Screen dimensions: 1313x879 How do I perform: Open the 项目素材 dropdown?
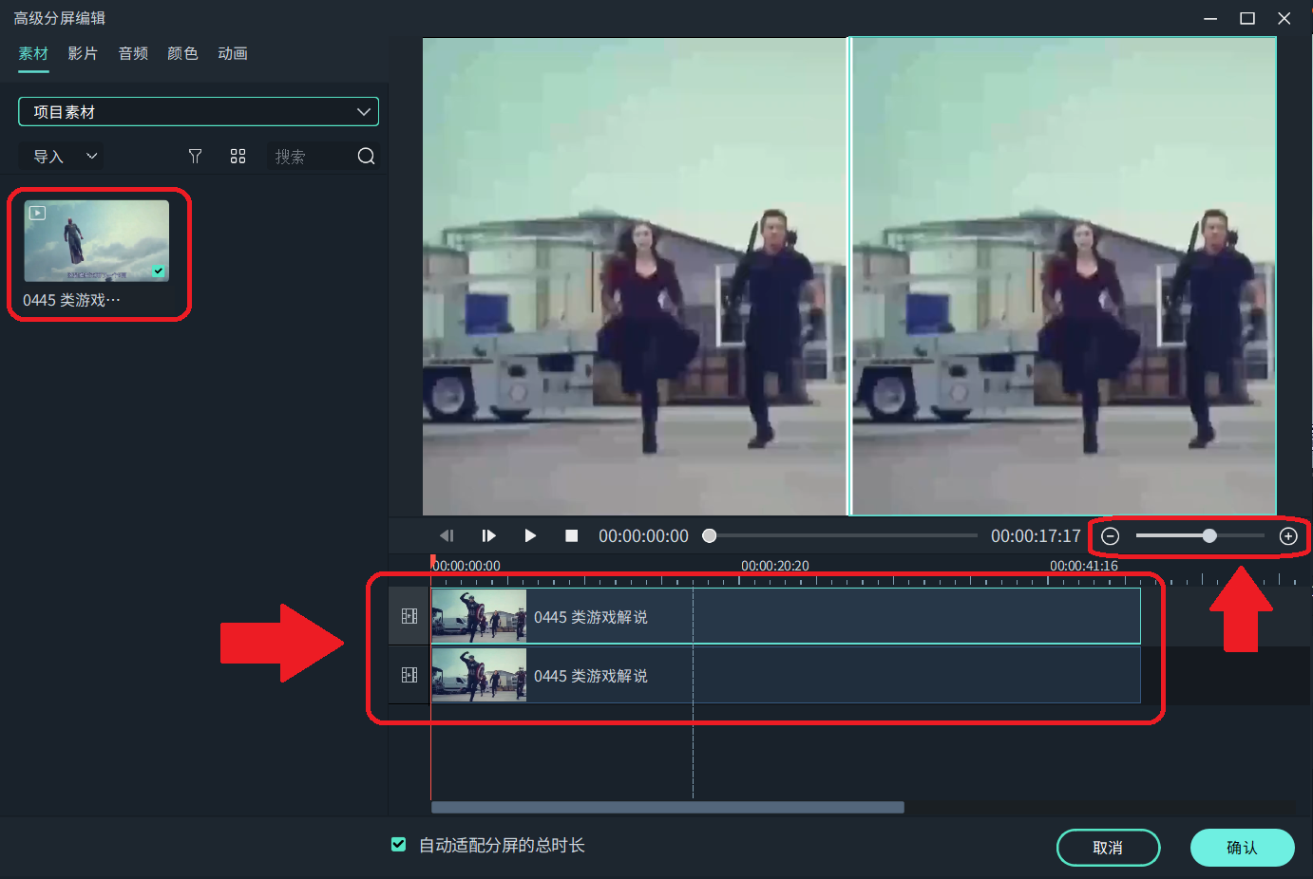(x=199, y=112)
